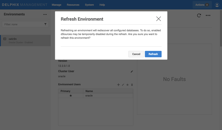
Task: Open the System menu
Action: 89,5
